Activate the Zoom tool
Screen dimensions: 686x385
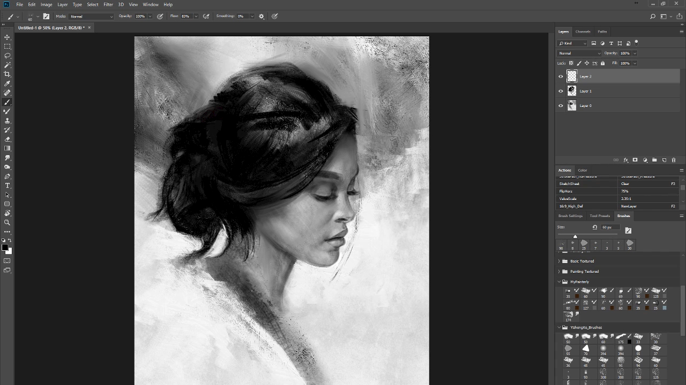click(8, 222)
